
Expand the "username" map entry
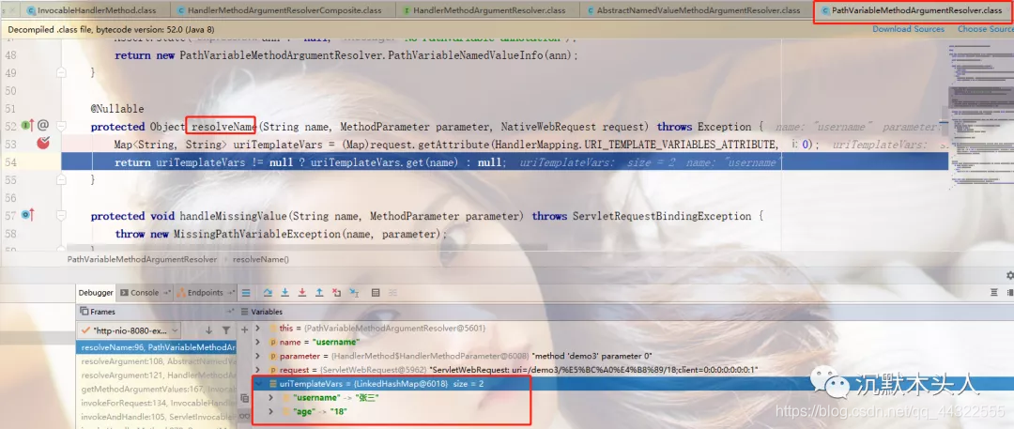pyautogui.click(x=270, y=397)
